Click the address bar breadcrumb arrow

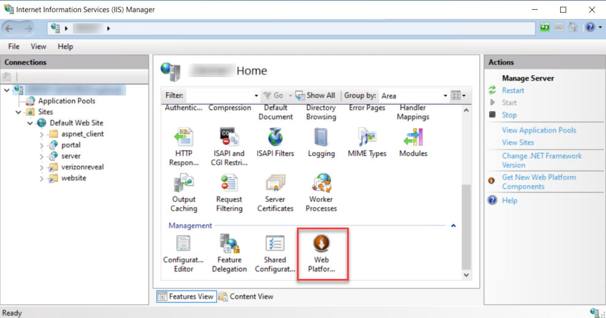pyautogui.click(x=108, y=28)
